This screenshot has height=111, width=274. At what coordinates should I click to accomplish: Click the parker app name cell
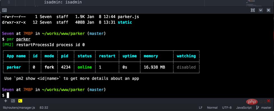click(14, 67)
